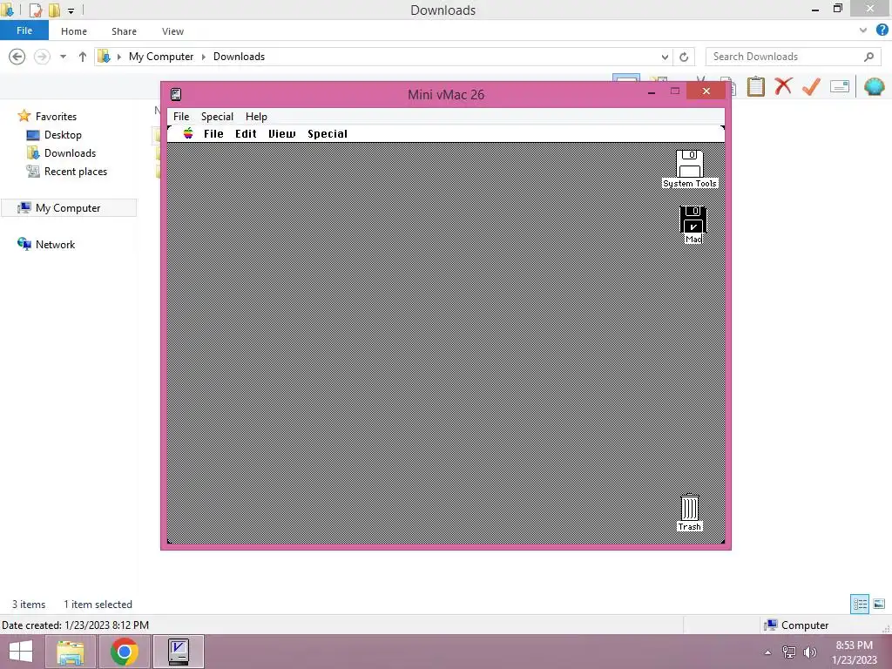Image resolution: width=892 pixels, height=669 pixels.
Task: Open Explorer help with the question mark
Action: point(882,30)
